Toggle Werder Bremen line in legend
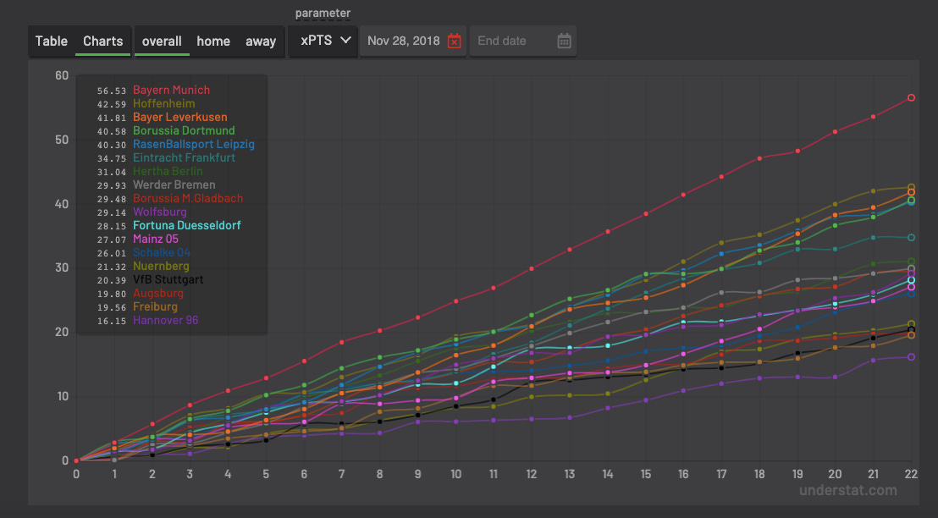 (174, 185)
